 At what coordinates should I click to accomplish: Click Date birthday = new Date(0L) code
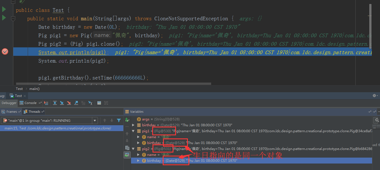point(79,27)
